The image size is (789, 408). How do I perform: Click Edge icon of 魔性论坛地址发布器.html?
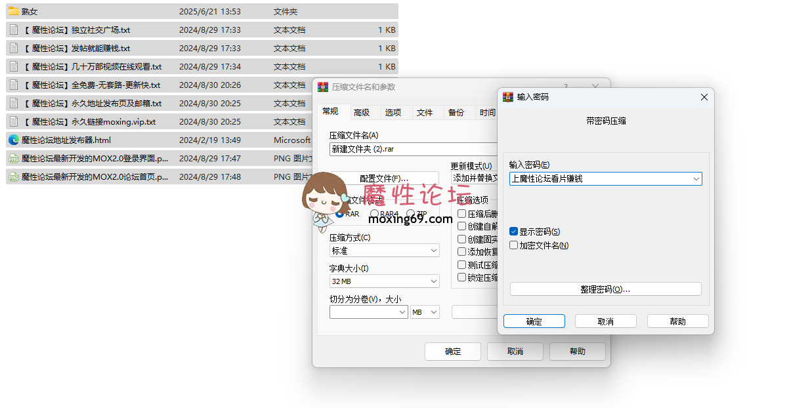tap(13, 140)
